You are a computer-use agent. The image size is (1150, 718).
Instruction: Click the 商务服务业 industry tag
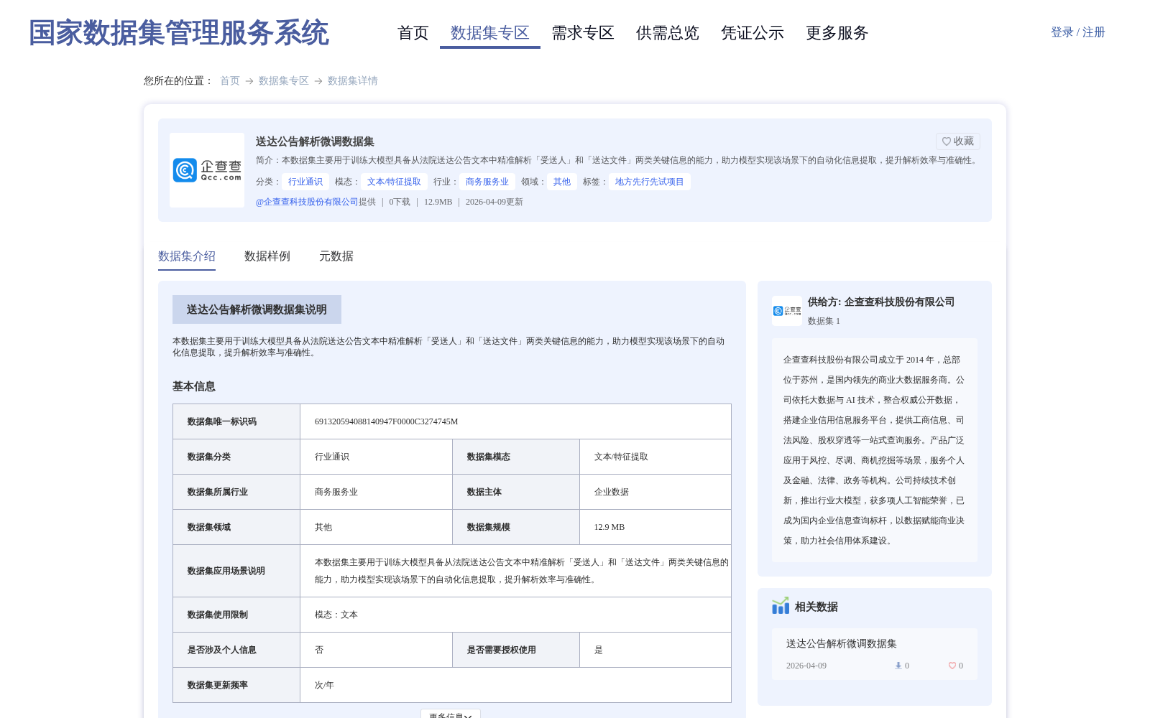click(x=487, y=182)
